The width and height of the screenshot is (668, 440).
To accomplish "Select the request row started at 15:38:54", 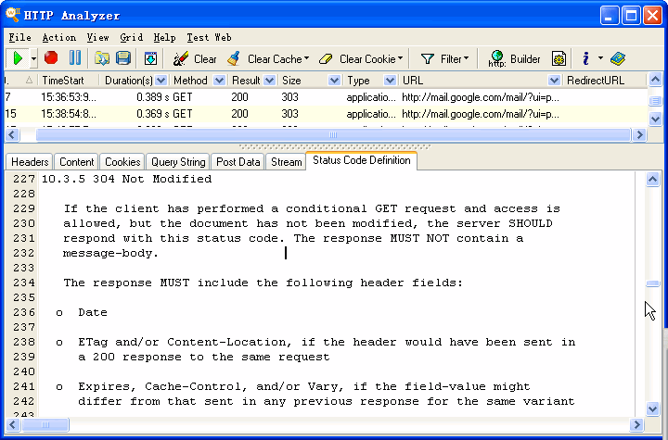I will (278, 114).
